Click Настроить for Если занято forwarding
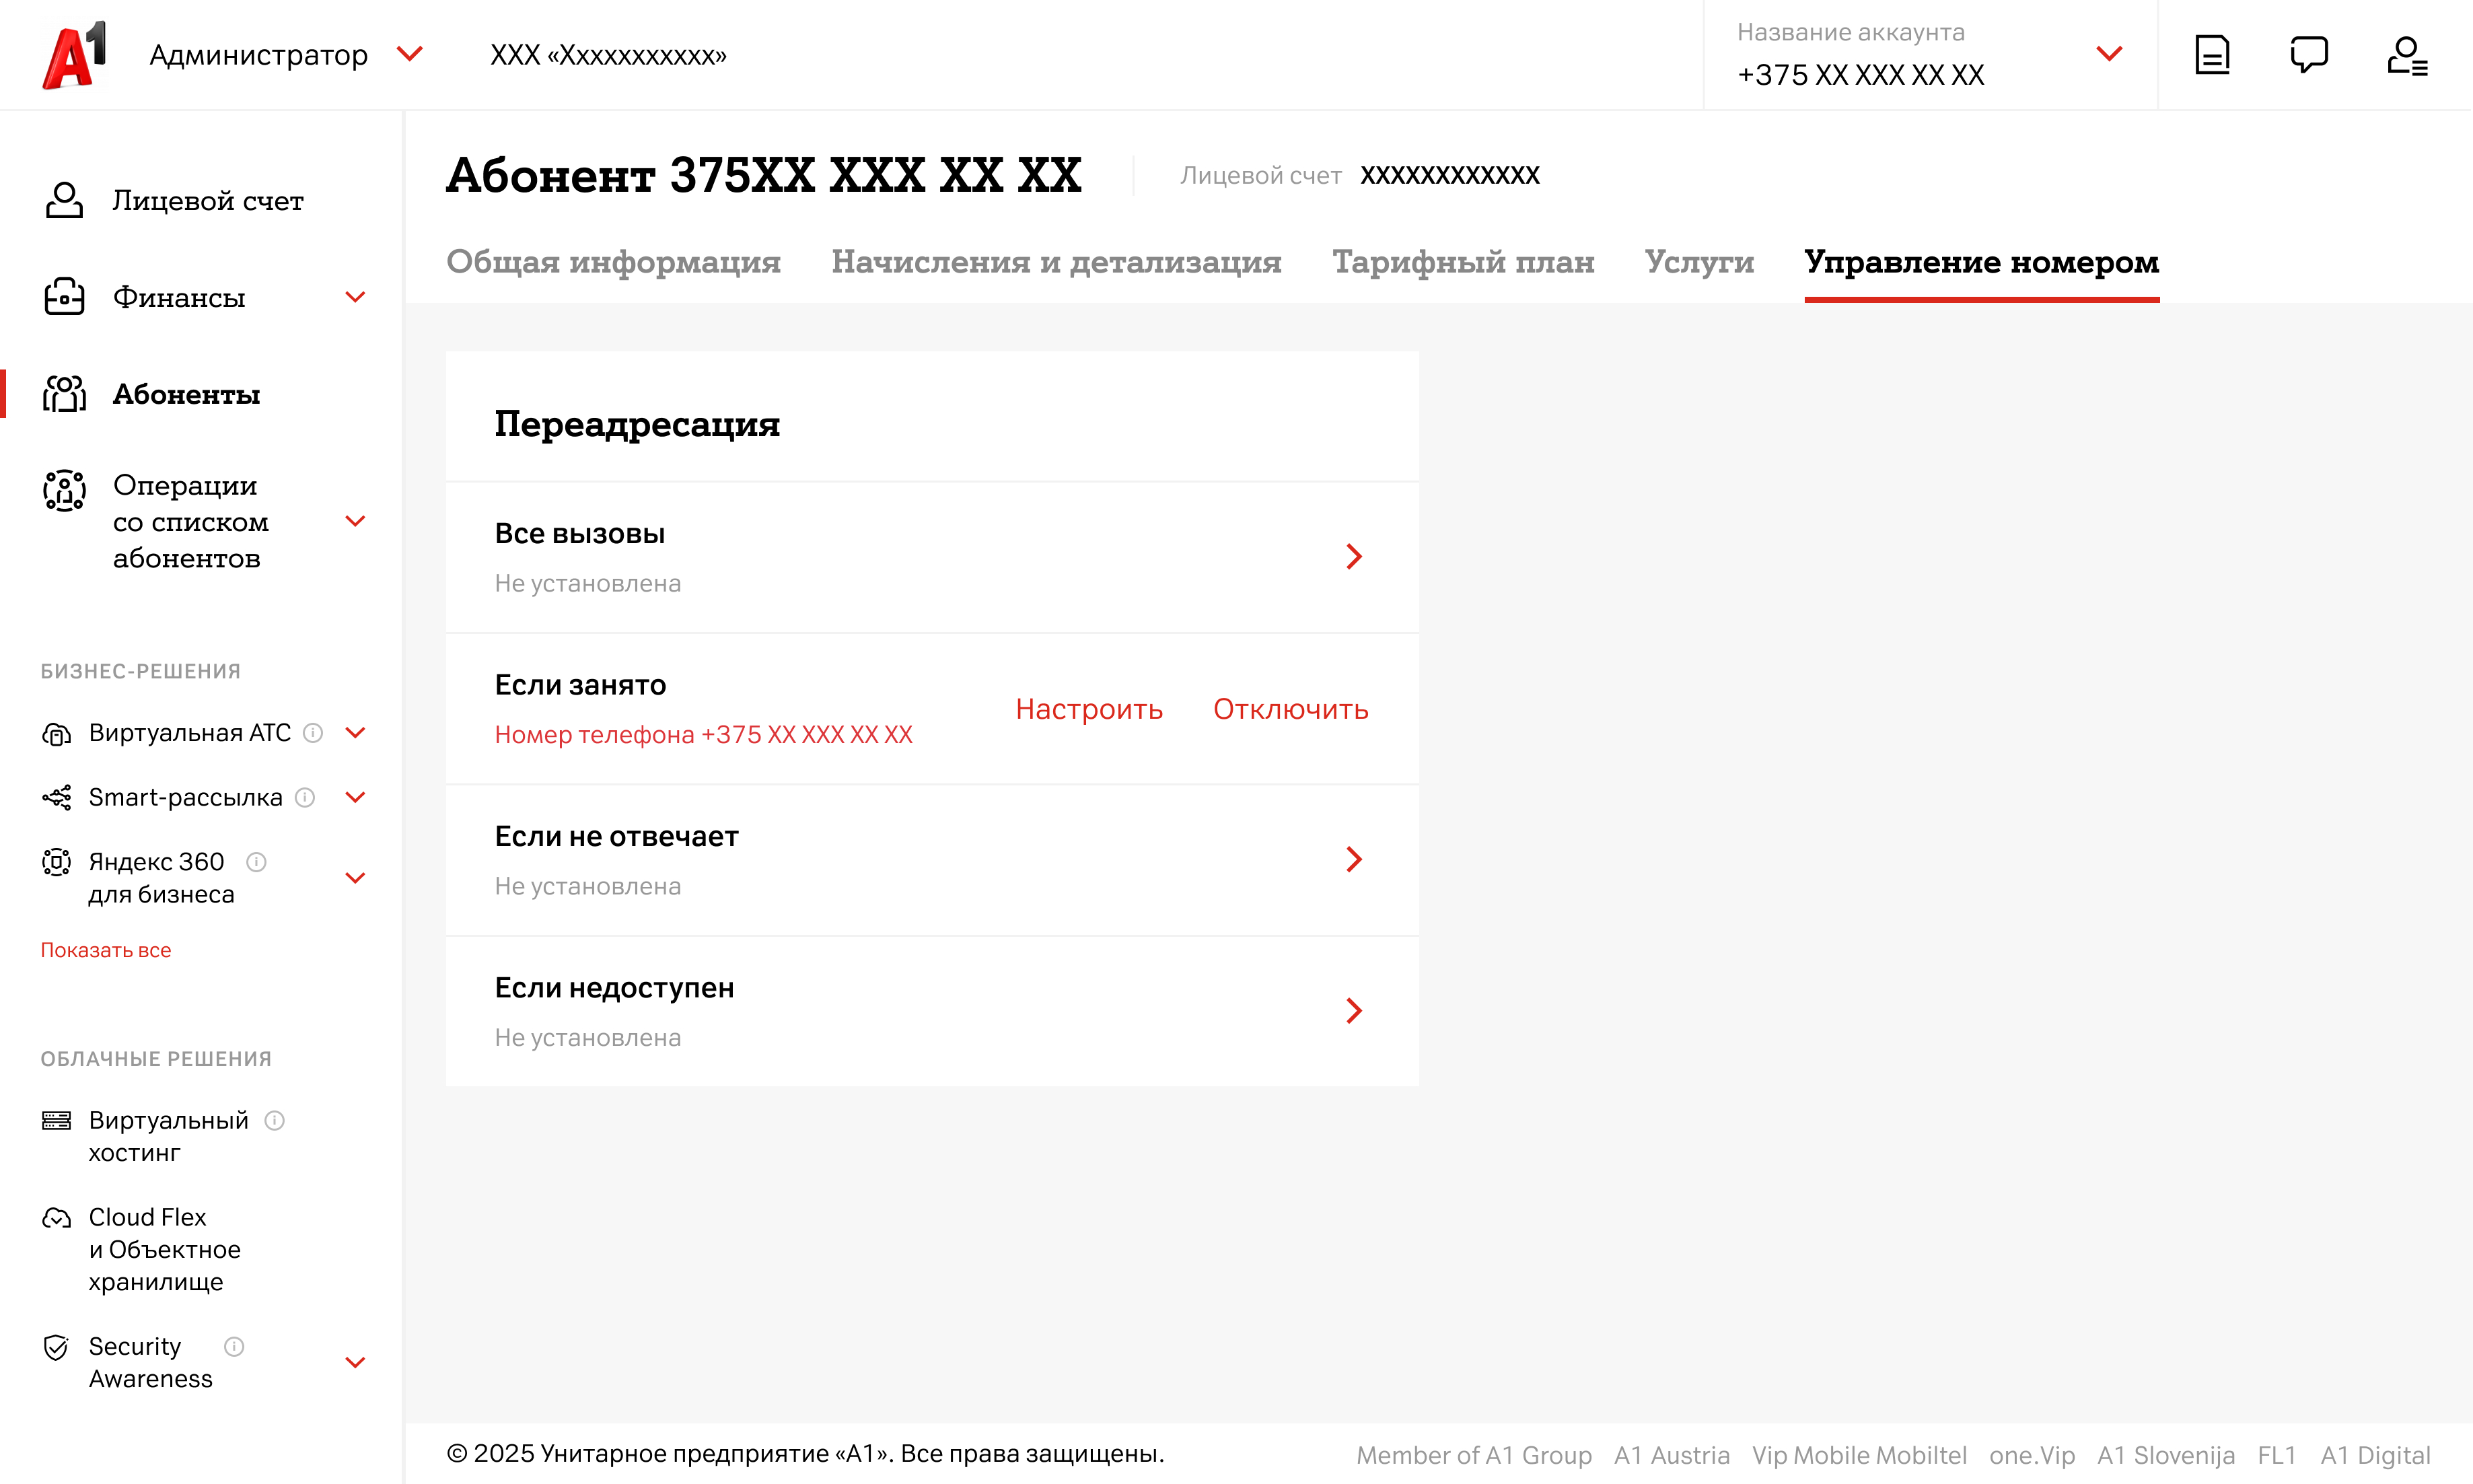Image resolution: width=2473 pixels, height=1484 pixels. [1089, 709]
